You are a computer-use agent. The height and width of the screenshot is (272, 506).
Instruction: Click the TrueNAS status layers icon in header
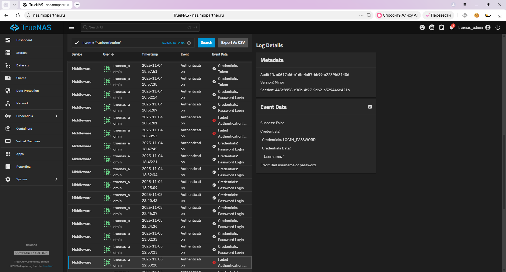click(432, 27)
